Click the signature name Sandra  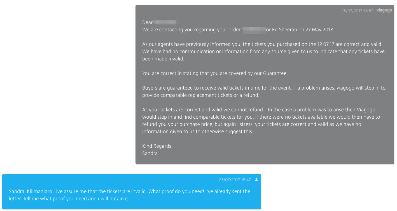coord(150,153)
